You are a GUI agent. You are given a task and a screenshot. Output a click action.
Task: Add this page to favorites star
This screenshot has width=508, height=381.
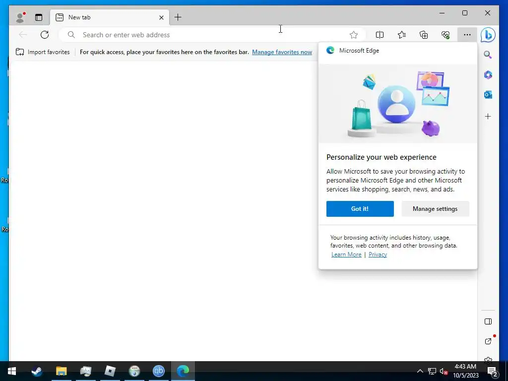(353, 35)
